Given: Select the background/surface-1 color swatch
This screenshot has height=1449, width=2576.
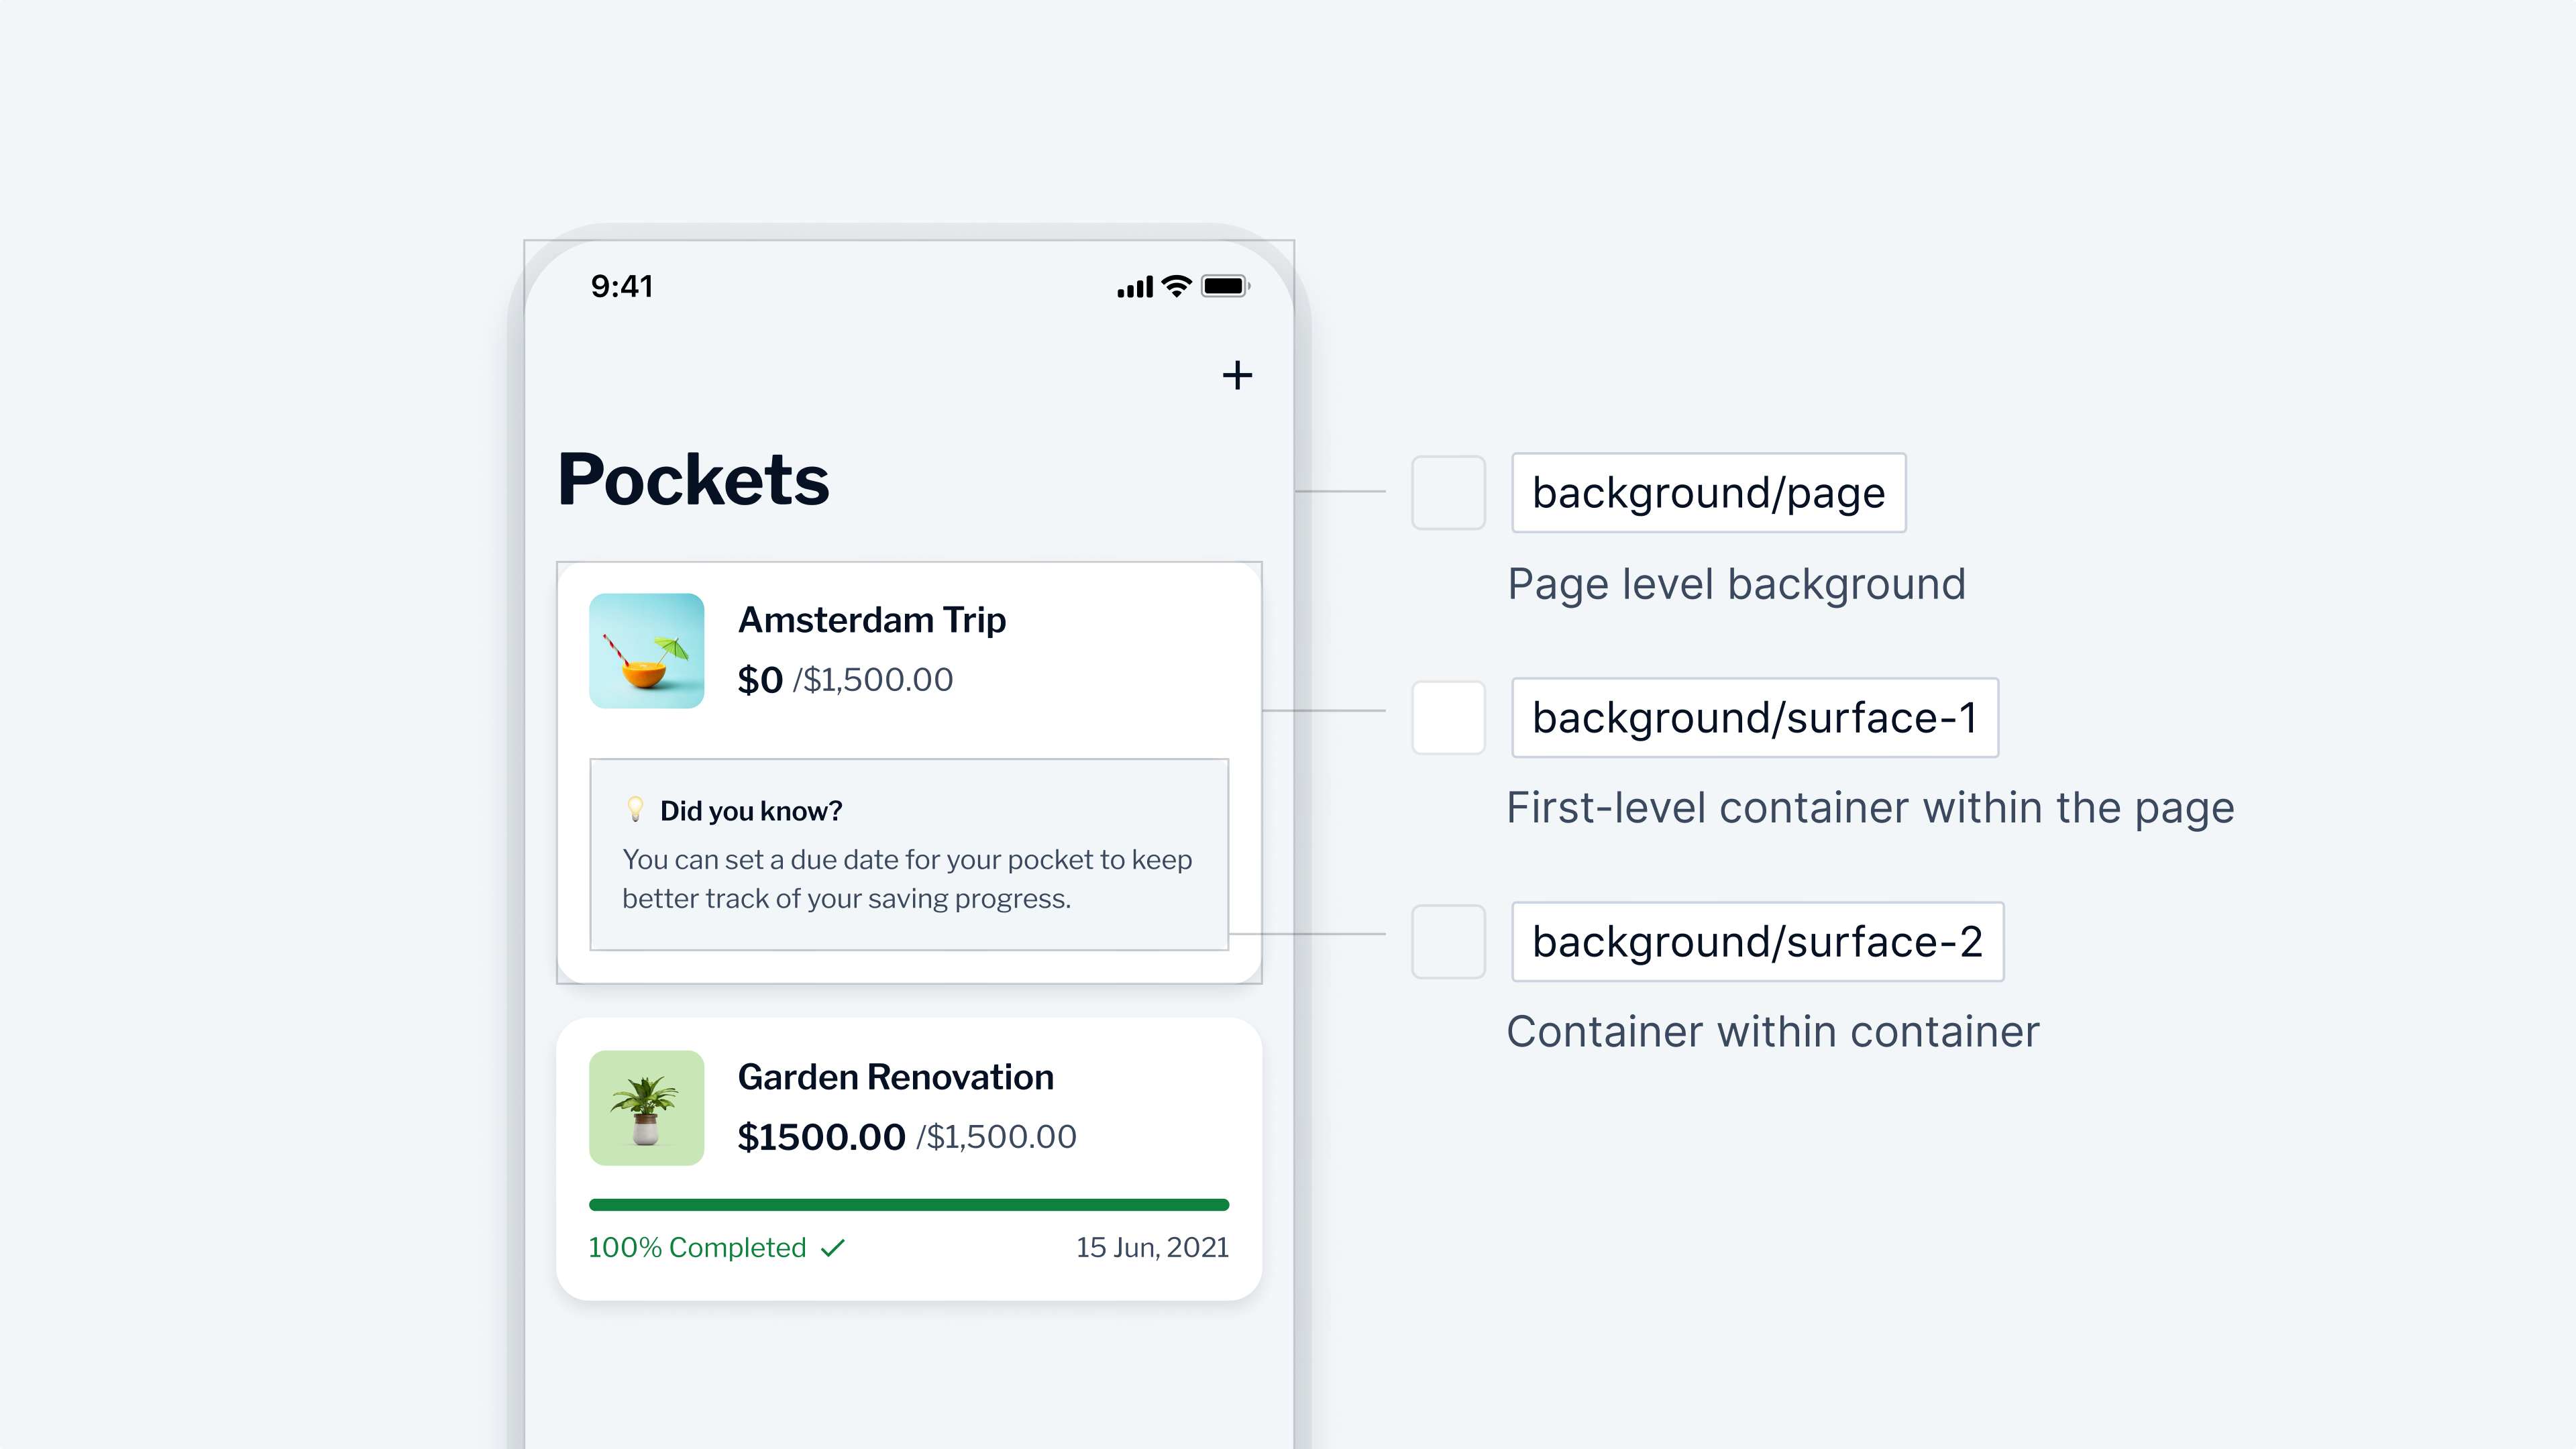Looking at the screenshot, I should 1448,717.
